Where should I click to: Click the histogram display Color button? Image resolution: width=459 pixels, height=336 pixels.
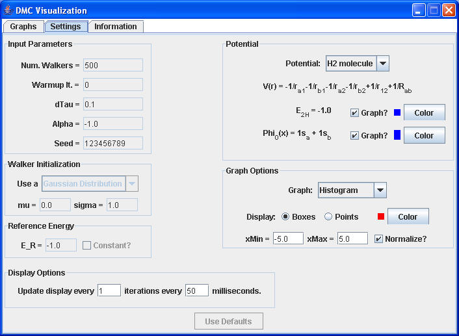click(x=408, y=216)
